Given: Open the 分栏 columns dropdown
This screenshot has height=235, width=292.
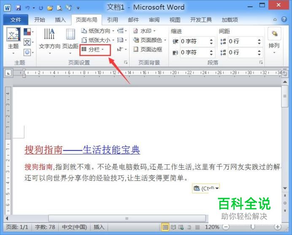Looking at the screenshot, I should click(93, 49).
